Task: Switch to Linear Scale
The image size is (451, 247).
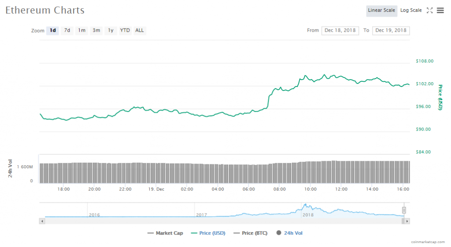Action: pos(381,11)
